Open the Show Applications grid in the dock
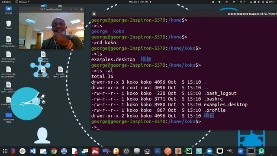277x156 pixels. point(5,151)
